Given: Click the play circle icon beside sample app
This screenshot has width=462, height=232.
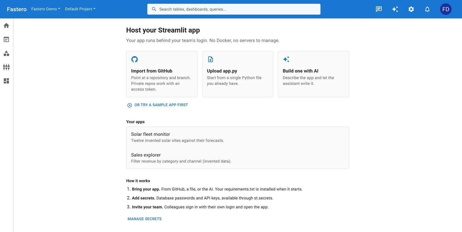Looking at the screenshot, I should (x=130, y=105).
